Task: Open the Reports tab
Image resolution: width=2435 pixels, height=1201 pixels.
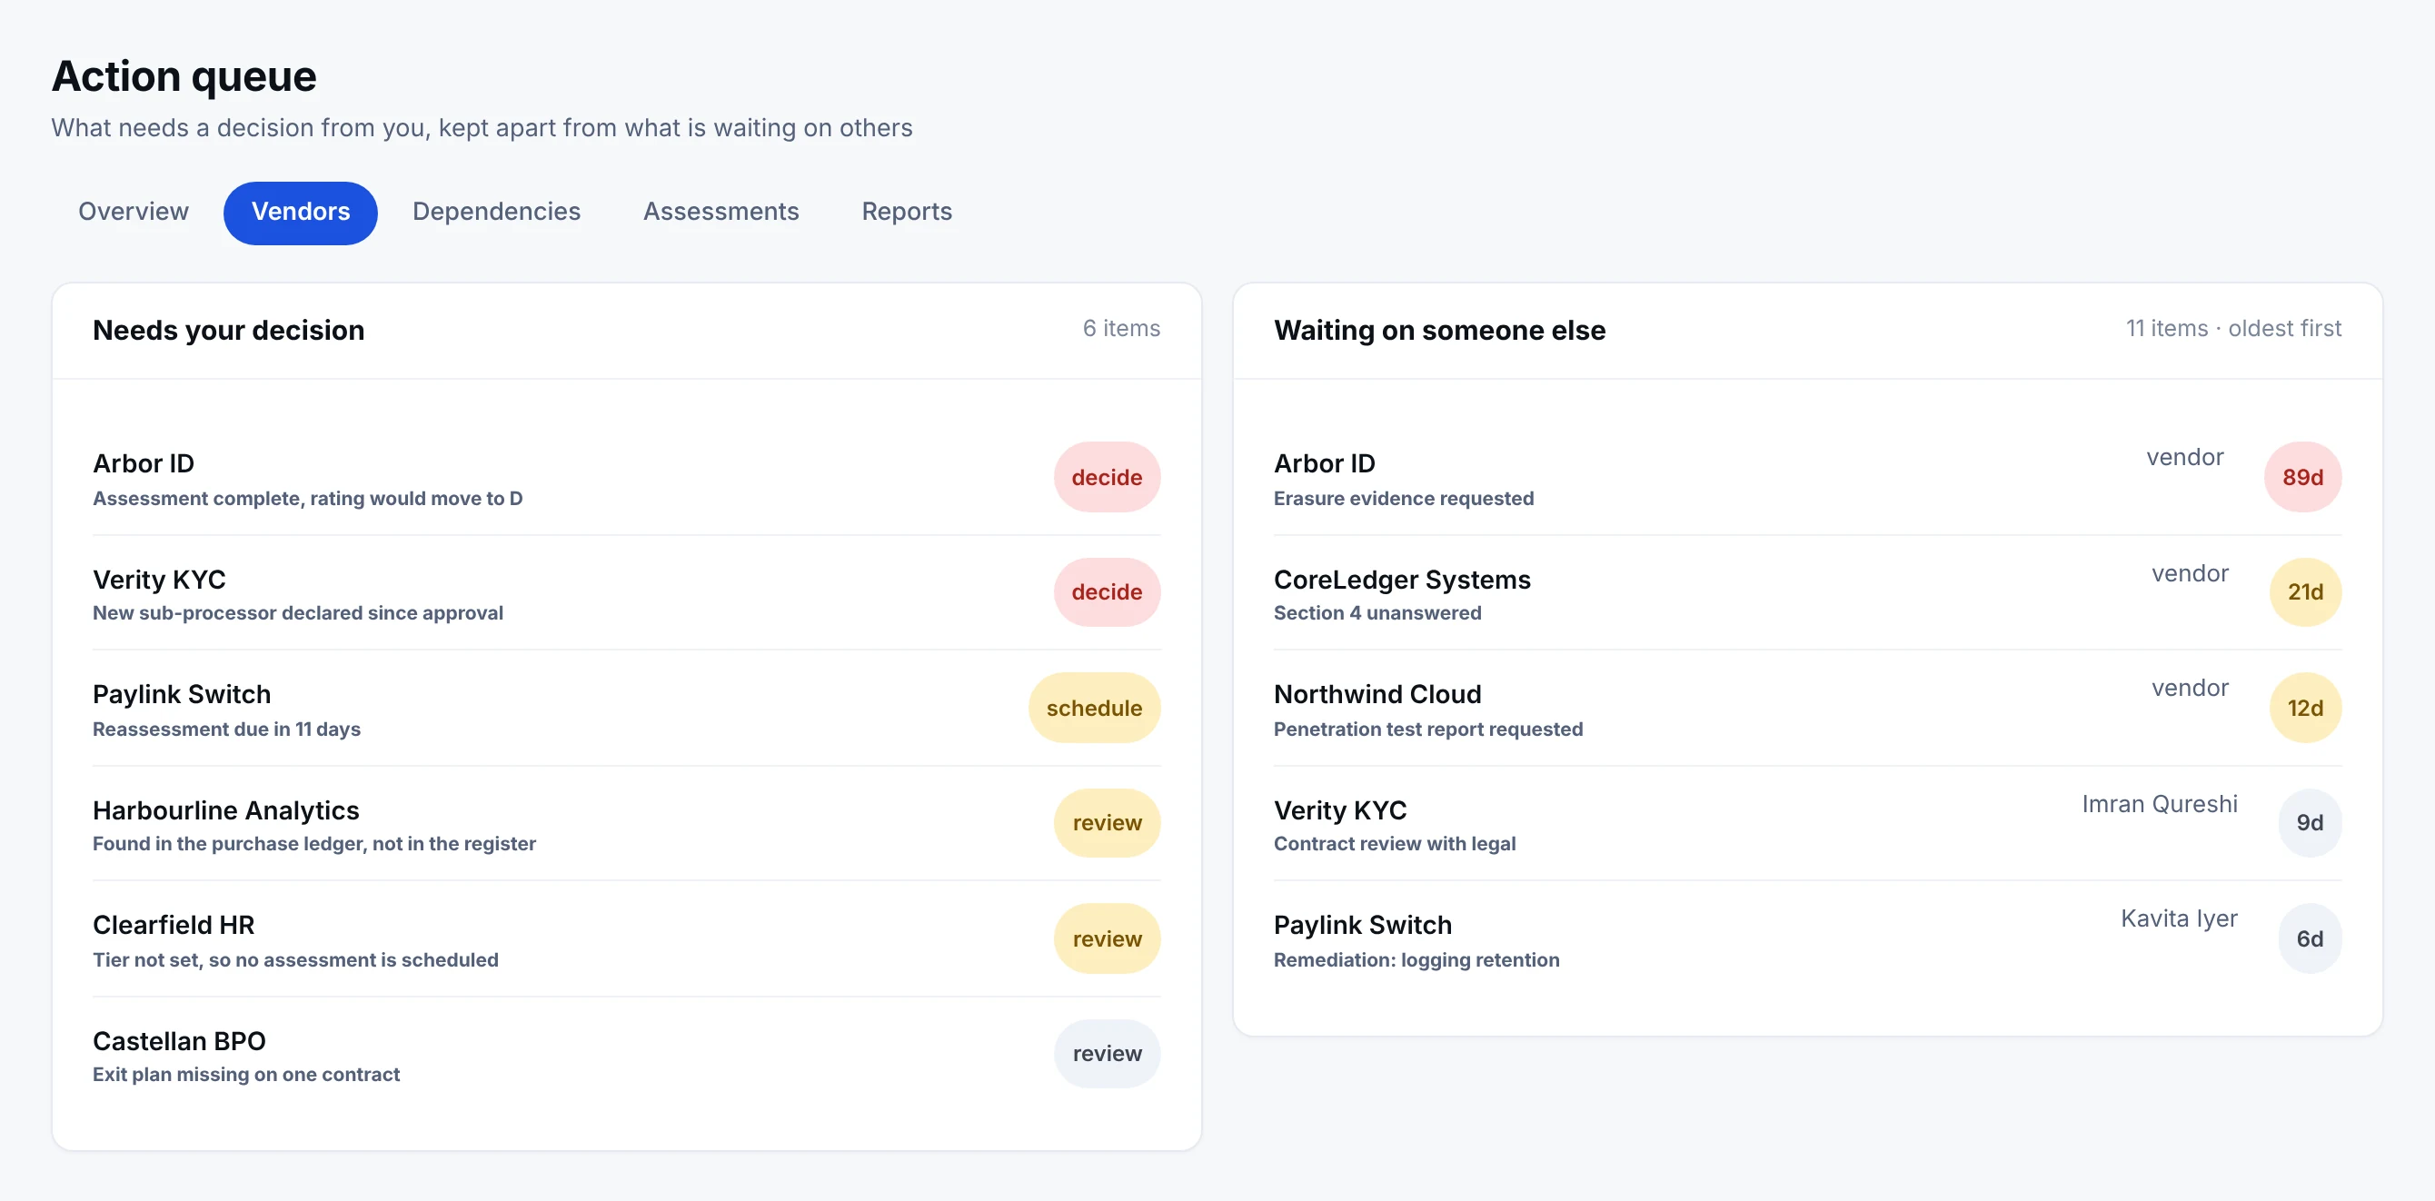Action: [x=907, y=212]
